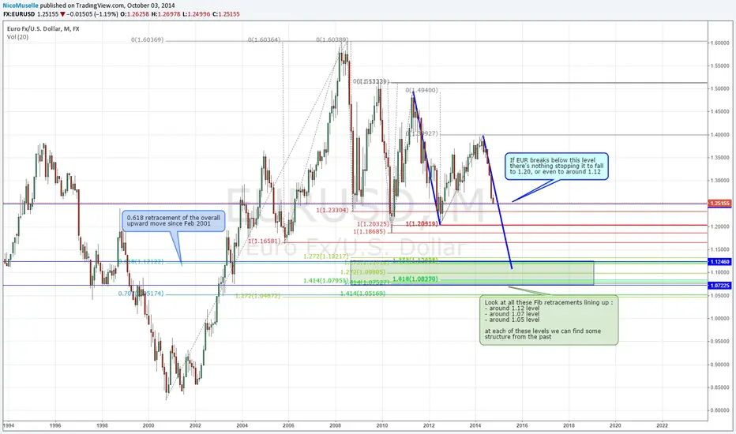Click the 1996 year on time axis

coord(55,425)
